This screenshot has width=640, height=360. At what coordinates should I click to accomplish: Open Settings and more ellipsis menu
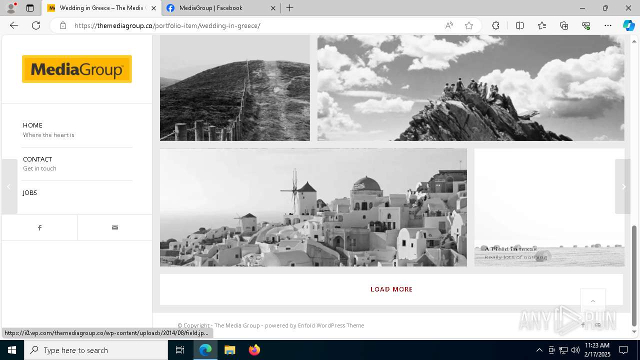pos(608,25)
